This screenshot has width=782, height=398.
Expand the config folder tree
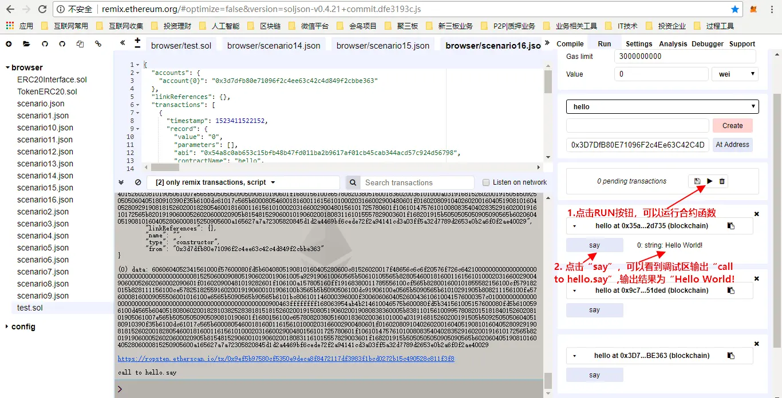click(x=7, y=327)
